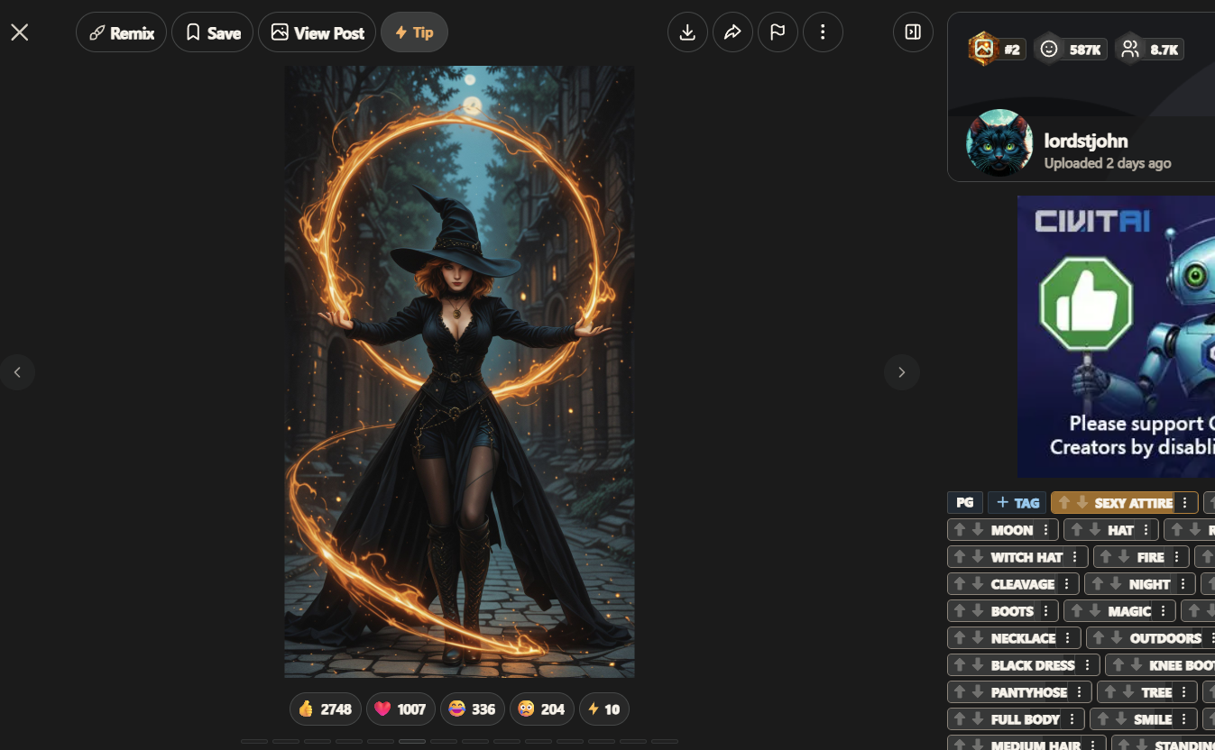Image resolution: width=1215 pixels, height=750 pixels.
Task: Open the NIGHT tag three-dot menu
Action: [x=1183, y=584]
